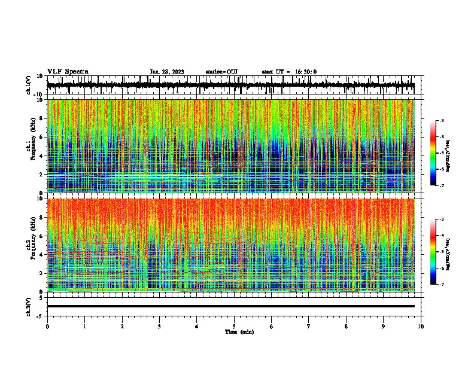The height and width of the screenshot is (366, 474).
Task: Select the date text "Jan. 28, 2023"
Action: 167,72
